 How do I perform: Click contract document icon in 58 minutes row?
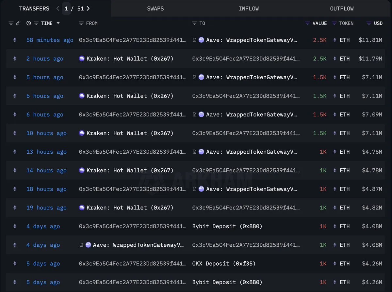click(x=195, y=40)
